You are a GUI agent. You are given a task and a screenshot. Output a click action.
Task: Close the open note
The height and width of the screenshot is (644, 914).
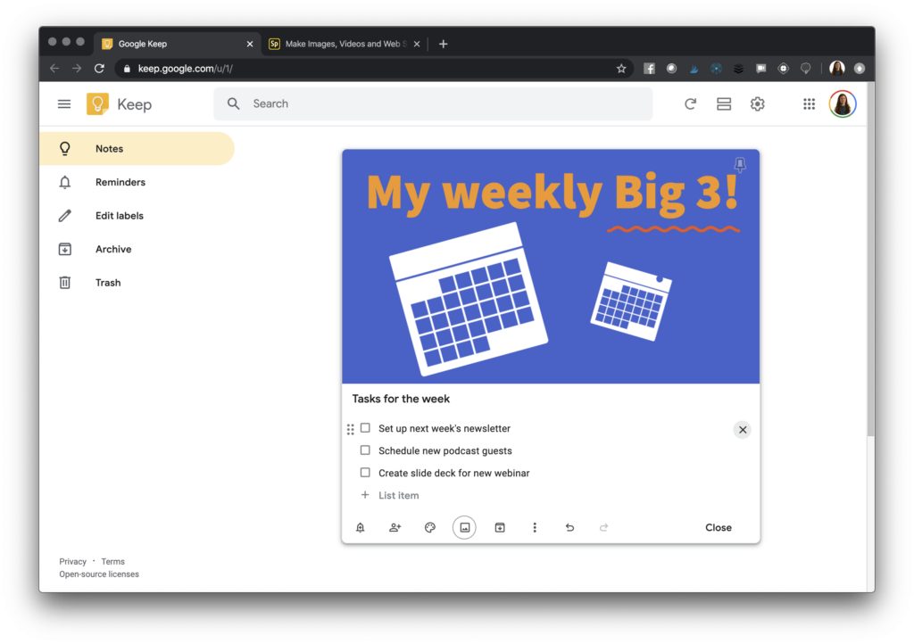[x=718, y=527]
